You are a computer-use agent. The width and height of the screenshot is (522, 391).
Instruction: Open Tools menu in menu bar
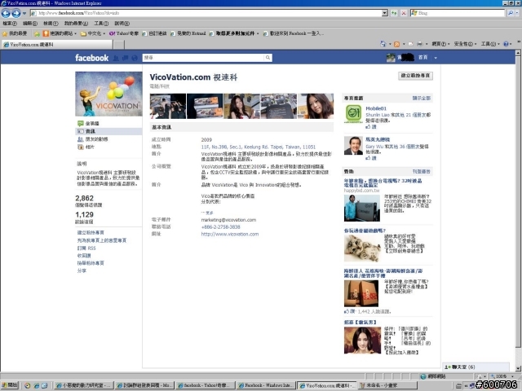101,24
